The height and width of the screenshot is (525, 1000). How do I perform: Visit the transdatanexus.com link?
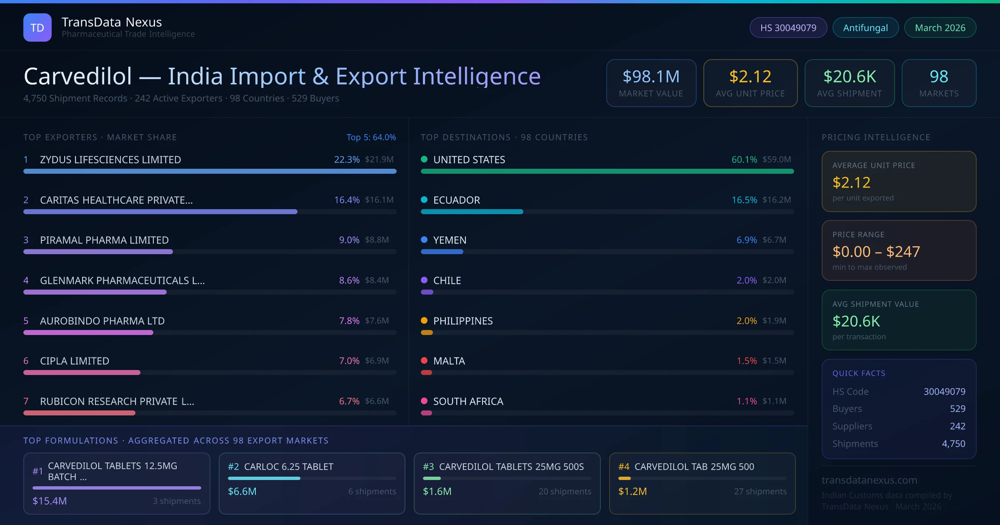click(x=869, y=480)
